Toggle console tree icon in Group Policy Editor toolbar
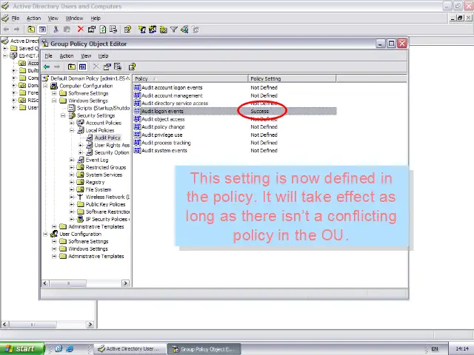474x355 pixels. [x=82, y=67]
